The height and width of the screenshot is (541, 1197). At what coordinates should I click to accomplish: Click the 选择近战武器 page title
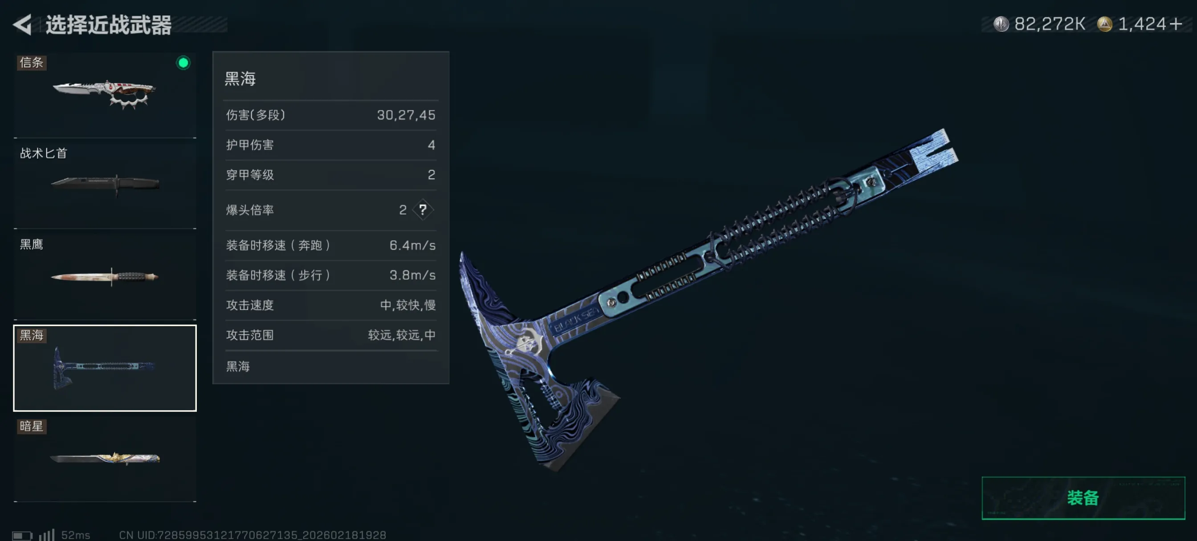point(109,24)
